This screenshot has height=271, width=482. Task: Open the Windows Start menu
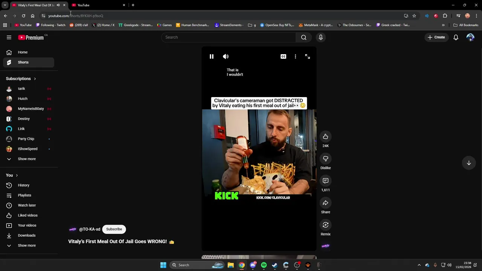tap(163, 265)
